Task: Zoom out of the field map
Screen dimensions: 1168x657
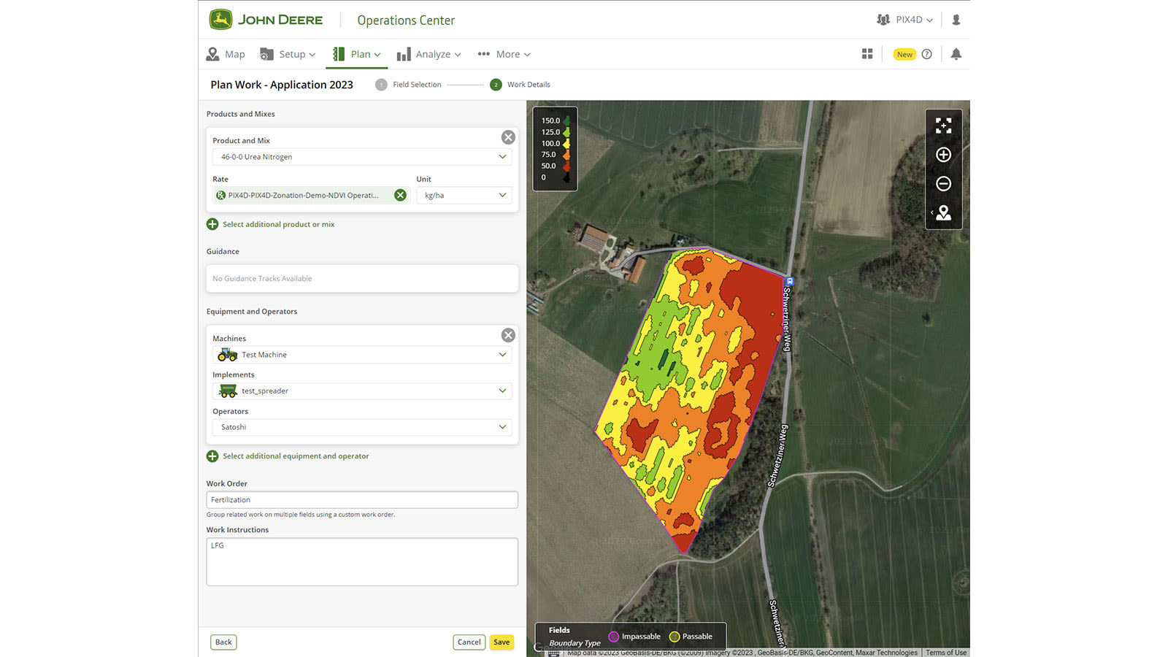Action: (x=943, y=184)
